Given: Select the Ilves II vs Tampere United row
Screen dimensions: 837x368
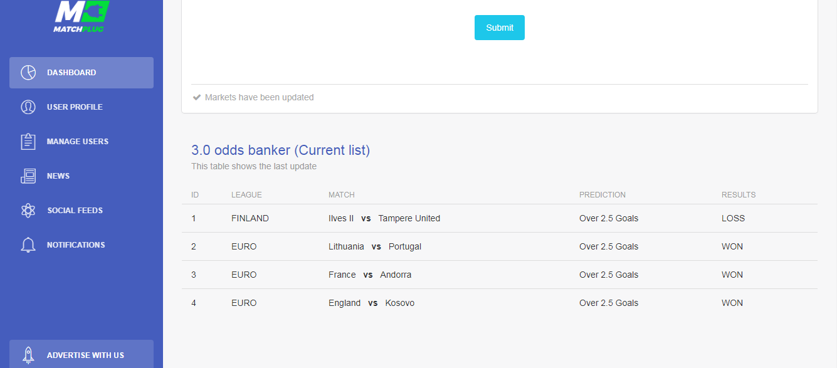Looking at the screenshot, I should point(500,218).
